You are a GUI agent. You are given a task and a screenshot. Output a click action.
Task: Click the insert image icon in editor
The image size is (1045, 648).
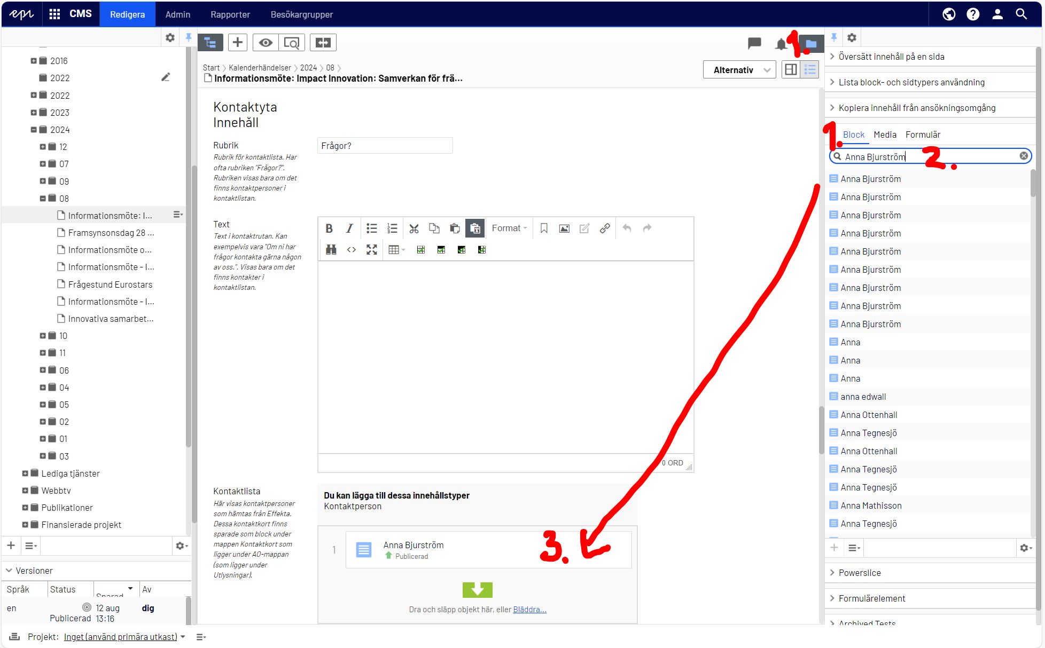(x=564, y=228)
